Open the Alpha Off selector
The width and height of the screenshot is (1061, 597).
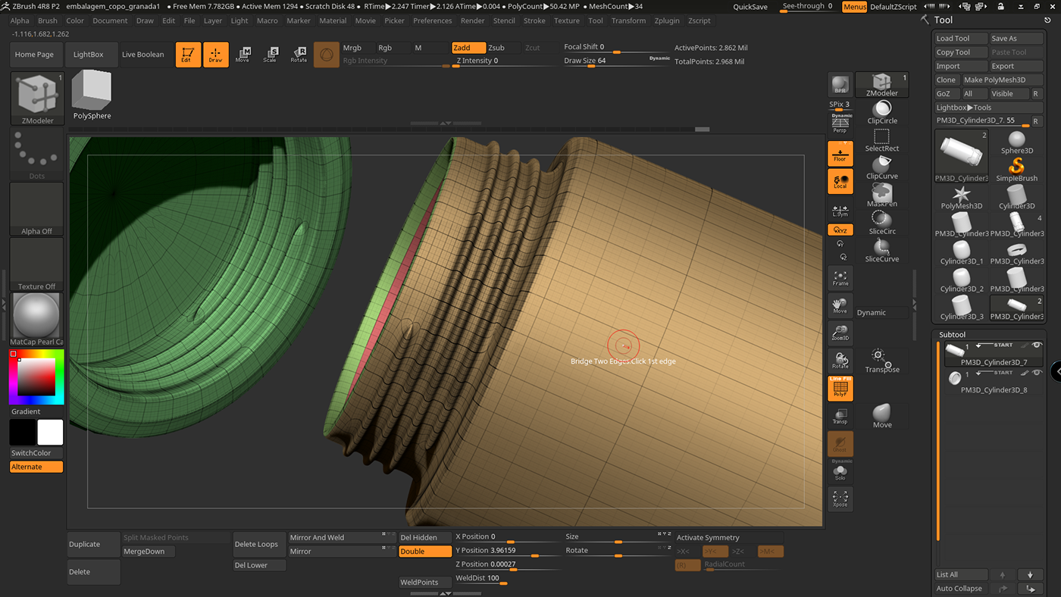pos(36,209)
